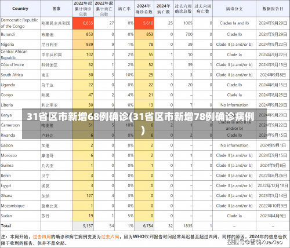Select the "病毒分支" column header
Screen dimensions: 290x248
tap(234, 9)
